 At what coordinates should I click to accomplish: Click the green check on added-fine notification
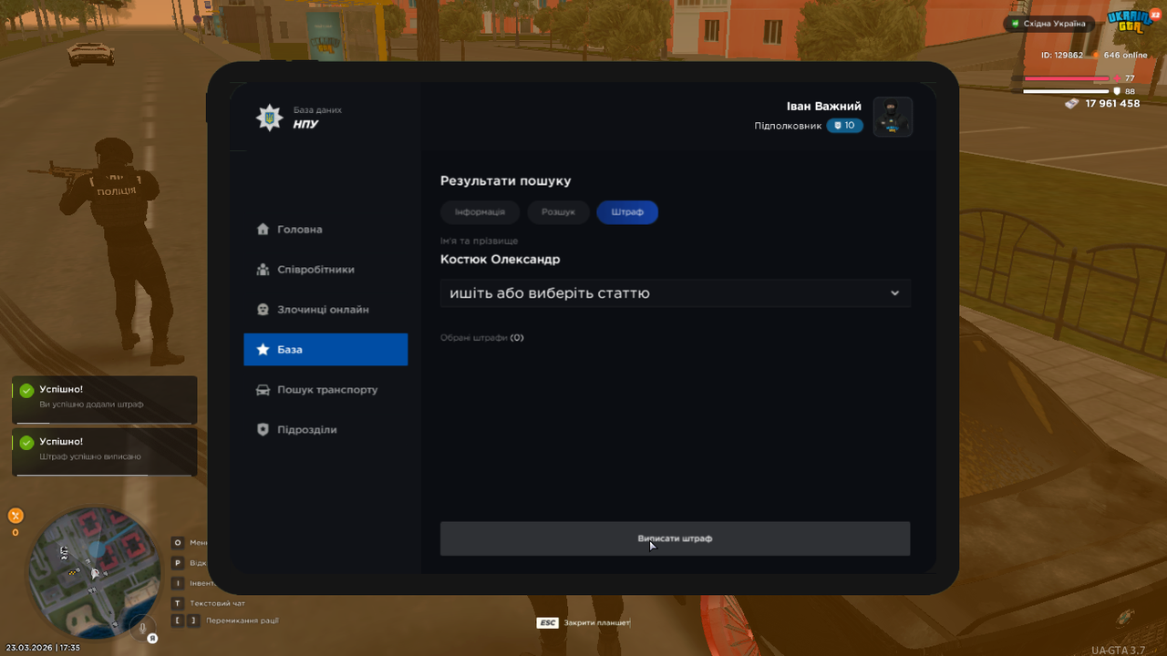pyautogui.click(x=26, y=392)
